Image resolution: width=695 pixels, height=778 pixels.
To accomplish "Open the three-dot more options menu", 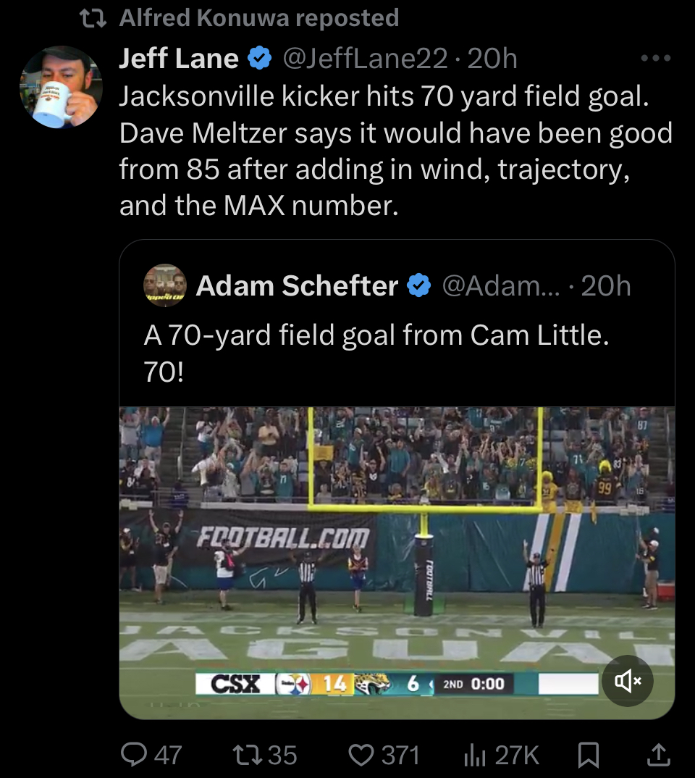I will point(656,58).
